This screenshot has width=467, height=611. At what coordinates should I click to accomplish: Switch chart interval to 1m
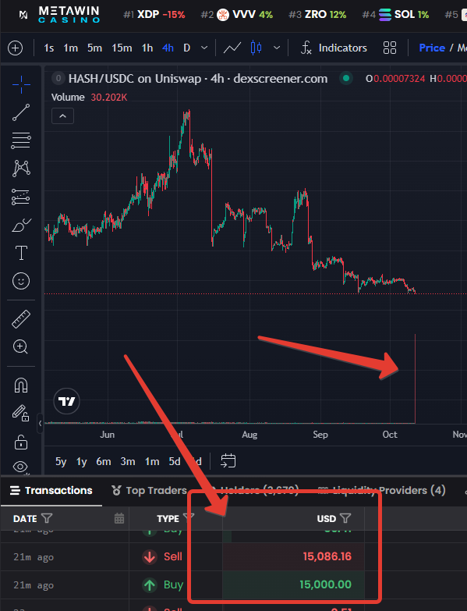tap(70, 48)
